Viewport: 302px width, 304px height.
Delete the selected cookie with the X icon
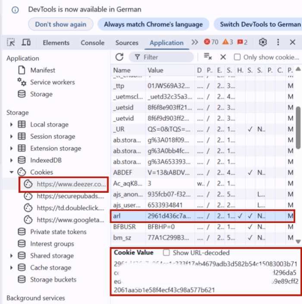click(223, 57)
